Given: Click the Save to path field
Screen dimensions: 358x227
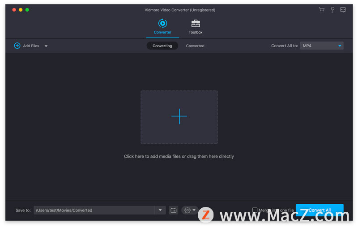Looking at the screenshot, I should (94, 210).
